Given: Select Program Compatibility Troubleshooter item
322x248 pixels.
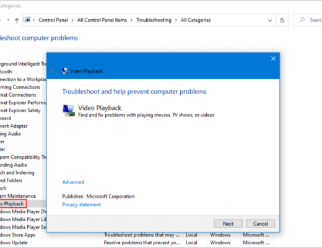Looking at the screenshot, I should coord(23,157).
